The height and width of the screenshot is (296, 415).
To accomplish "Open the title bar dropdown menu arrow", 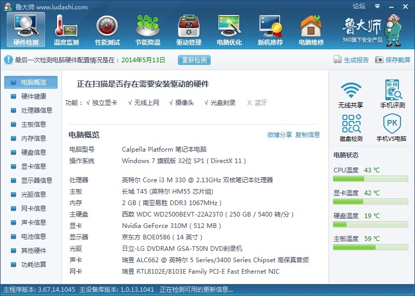I will (x=378, y=6).
